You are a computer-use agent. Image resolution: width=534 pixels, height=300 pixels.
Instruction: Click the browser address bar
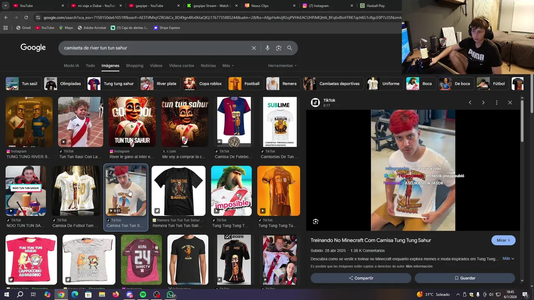pyautogui.click(x=221, y=17)
